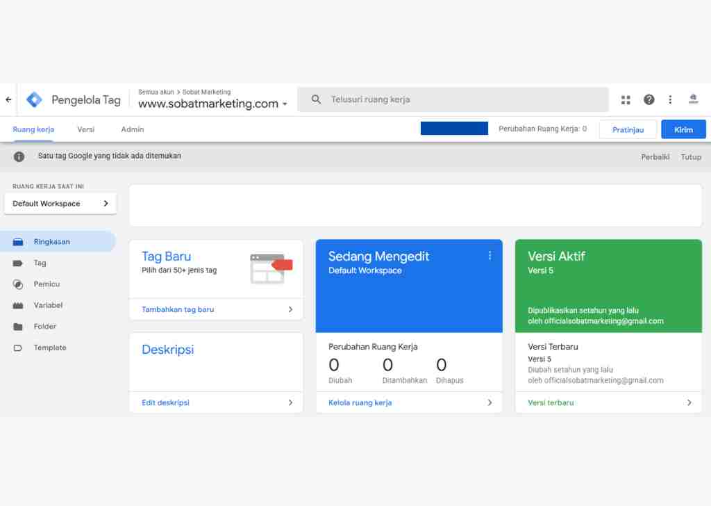
Task: Open Sedang Mengedit card three-dot menu
Action: [x=490, y=256]
